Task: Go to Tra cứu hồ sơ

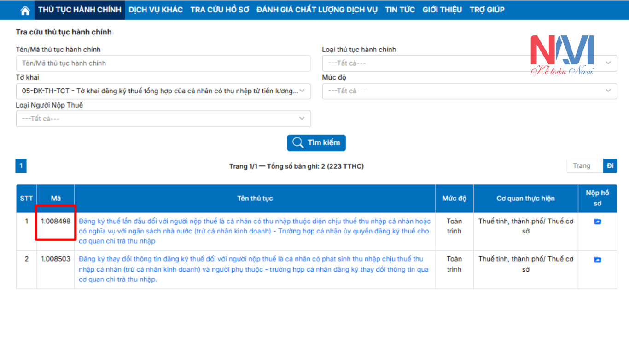Action: click(220, 10)
